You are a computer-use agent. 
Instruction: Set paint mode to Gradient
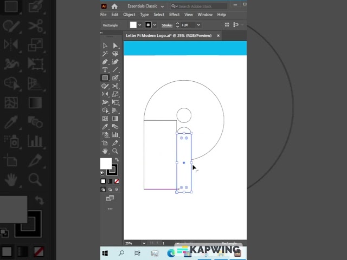[110, 181]
